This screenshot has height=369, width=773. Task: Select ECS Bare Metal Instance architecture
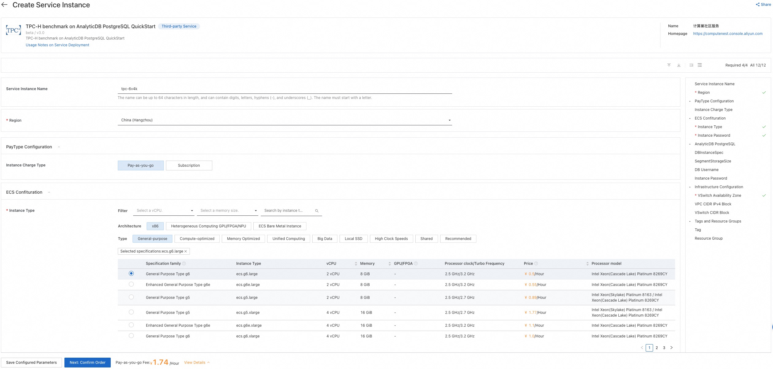[280, 226]
